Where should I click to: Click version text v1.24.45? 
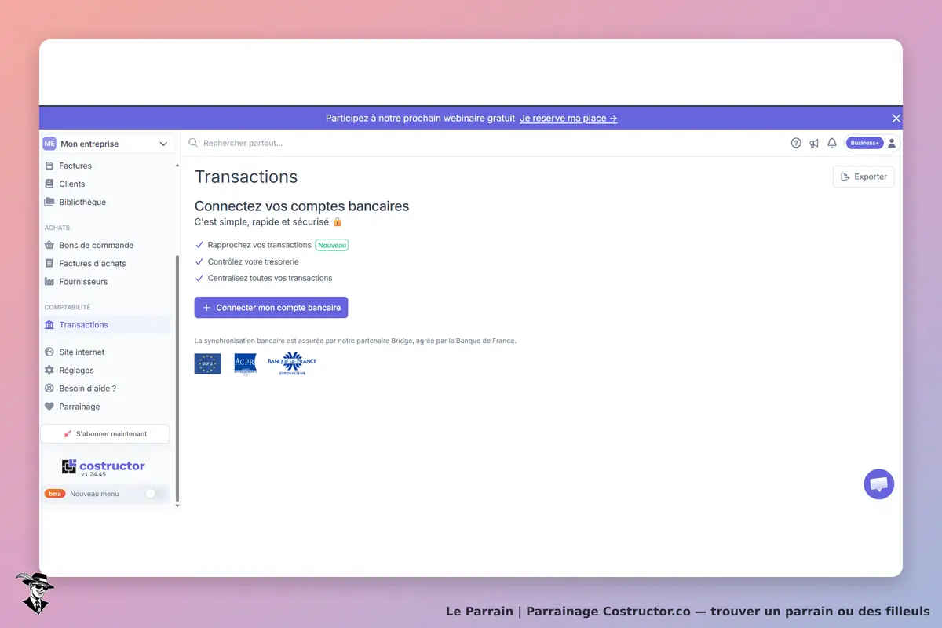coord(93,474)
